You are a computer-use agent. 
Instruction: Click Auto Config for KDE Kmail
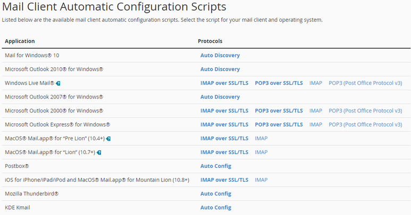pos(215,208)
